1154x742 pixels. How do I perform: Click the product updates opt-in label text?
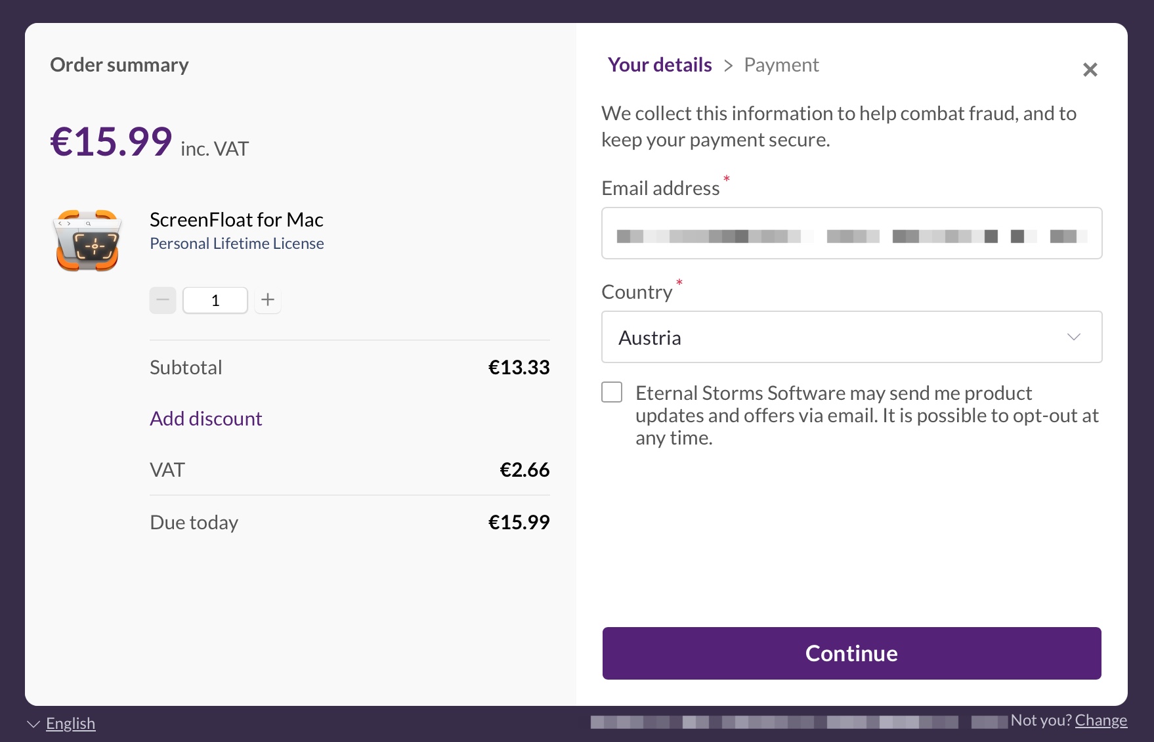(866, 415)
